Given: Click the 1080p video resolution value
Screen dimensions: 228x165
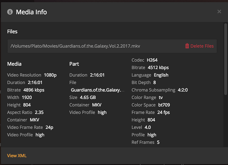Looking at the screenshot, I should pyautogui.click(x=50, y=75).
